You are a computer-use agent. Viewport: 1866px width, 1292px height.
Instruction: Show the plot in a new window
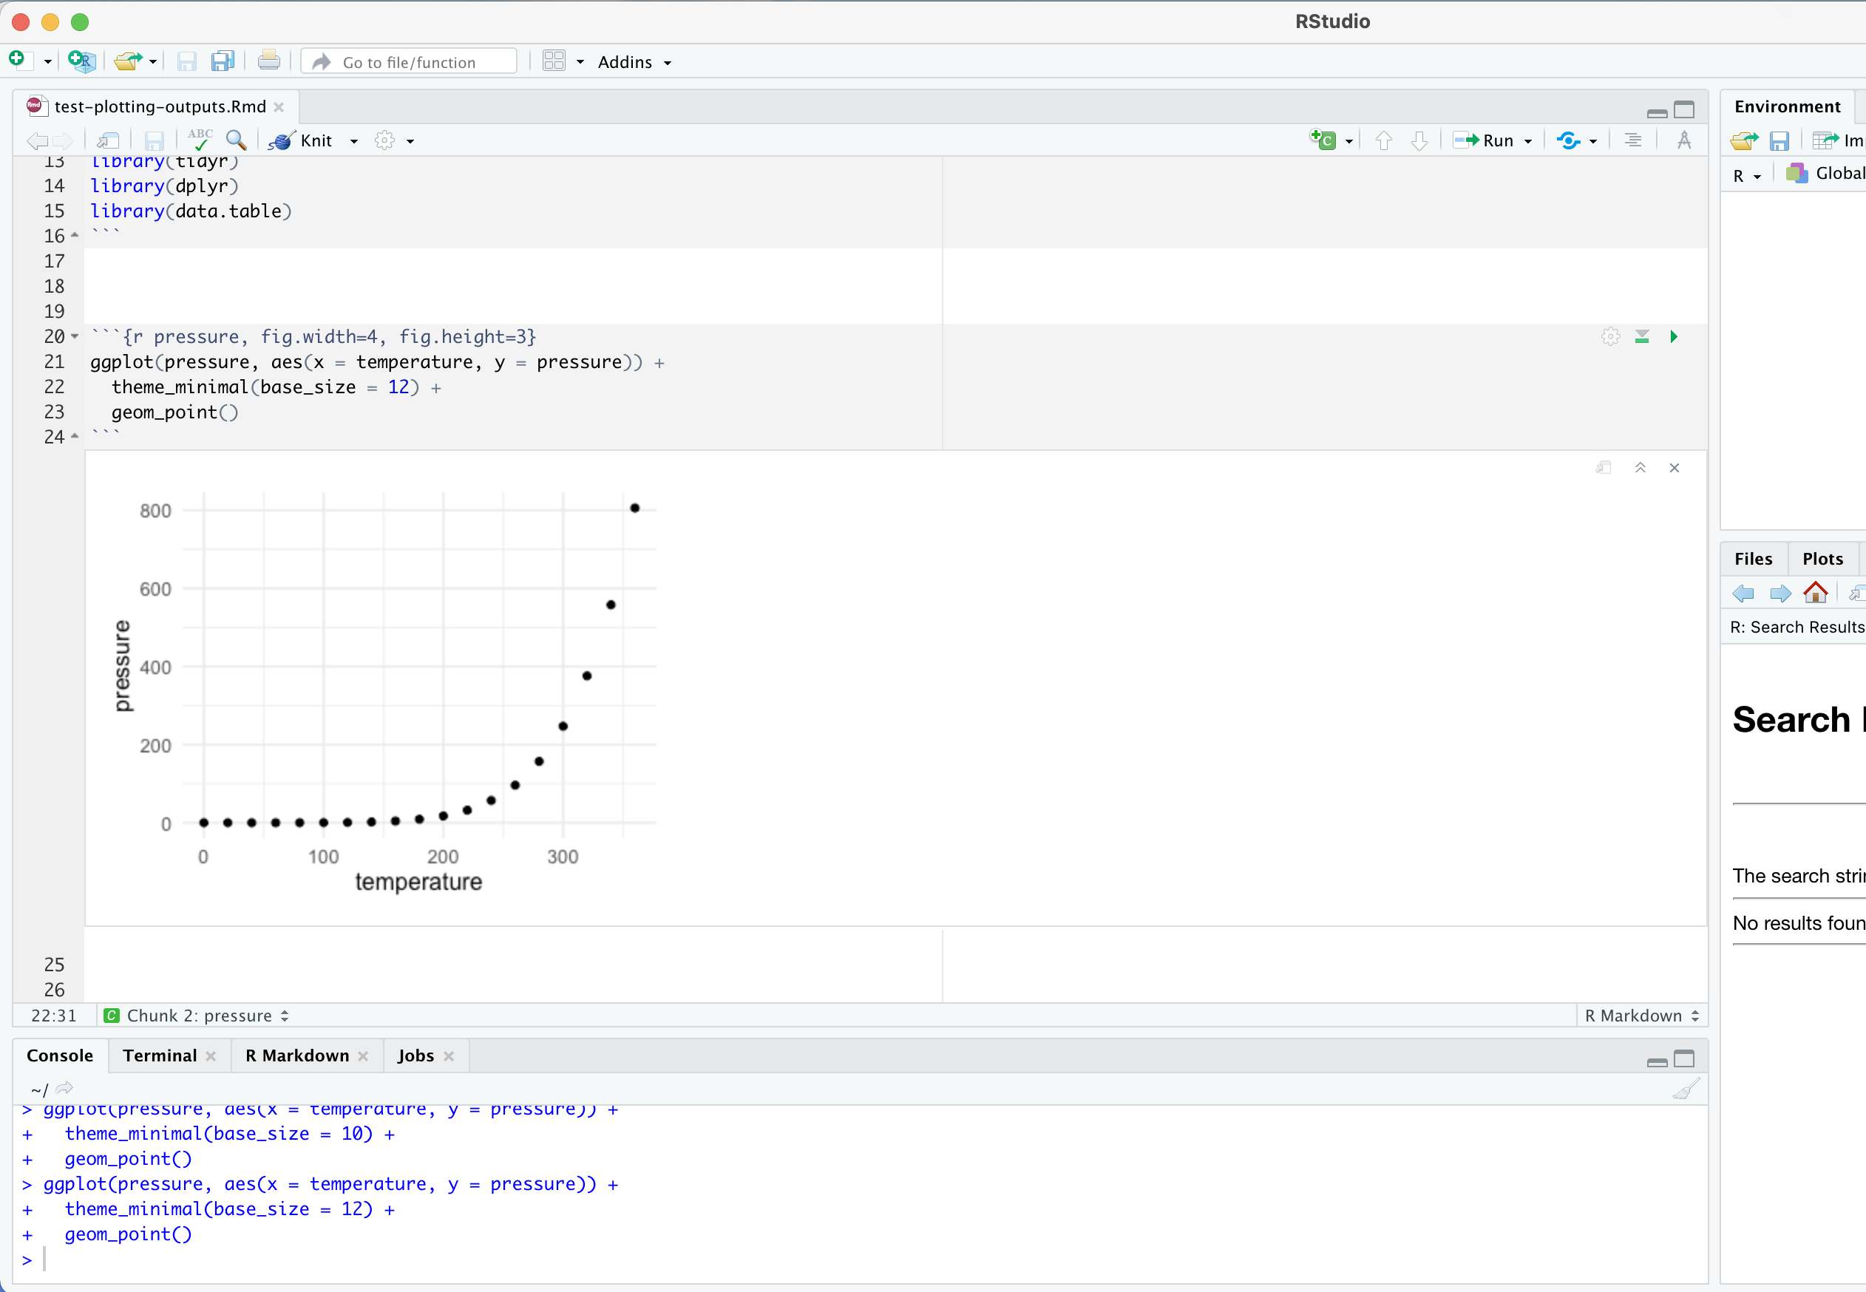[x=1603, y=467]
